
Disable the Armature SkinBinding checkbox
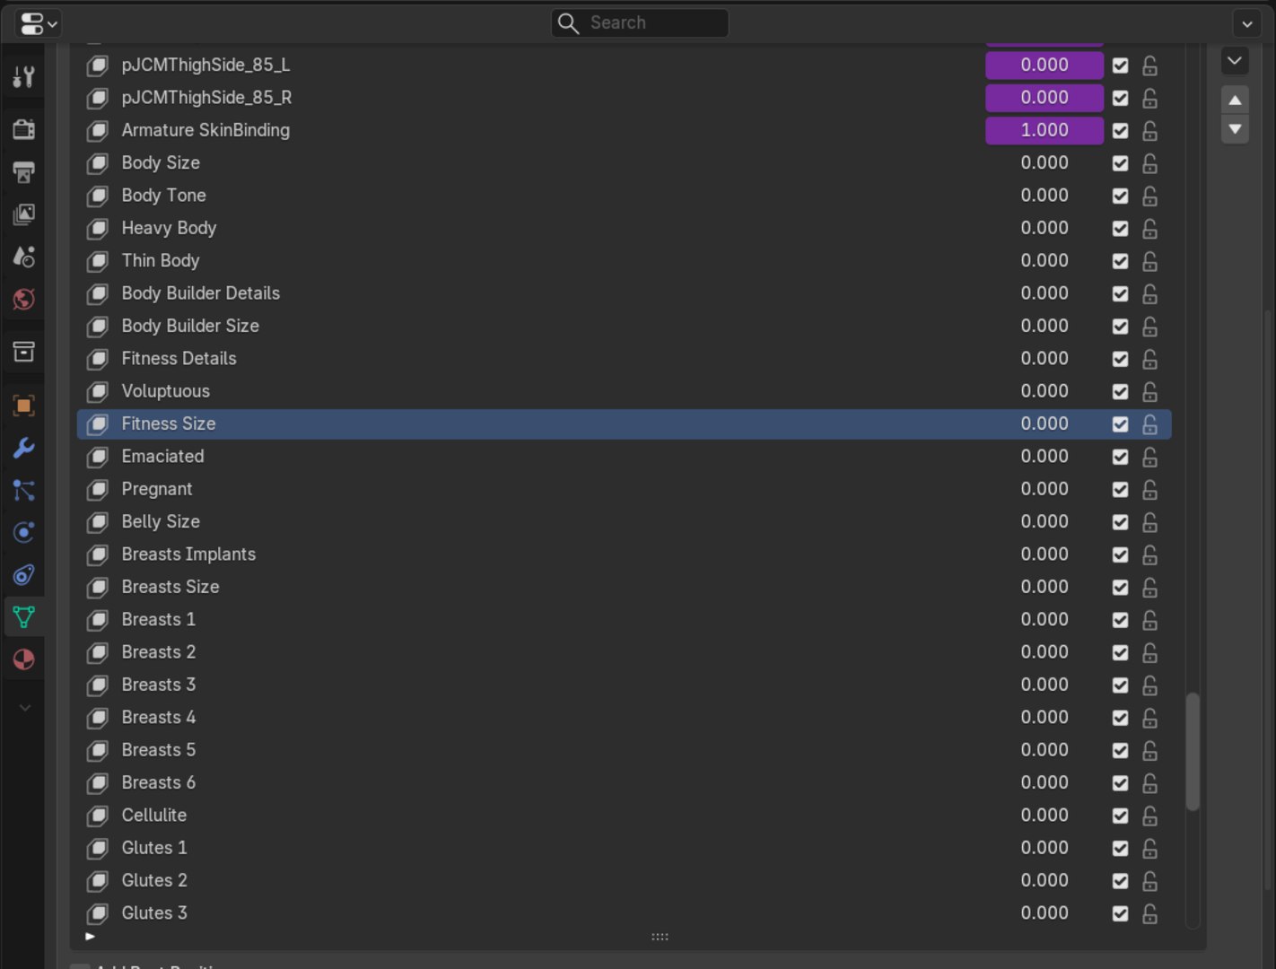1120,131
